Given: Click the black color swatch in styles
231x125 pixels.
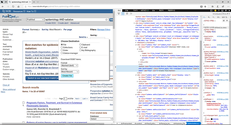Looking at the screenshot, I should [211, 119].
